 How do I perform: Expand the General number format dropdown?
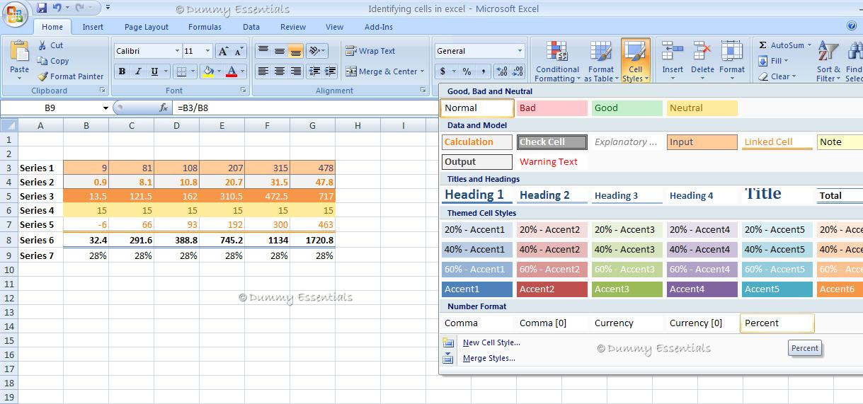(x=519, y=51)
